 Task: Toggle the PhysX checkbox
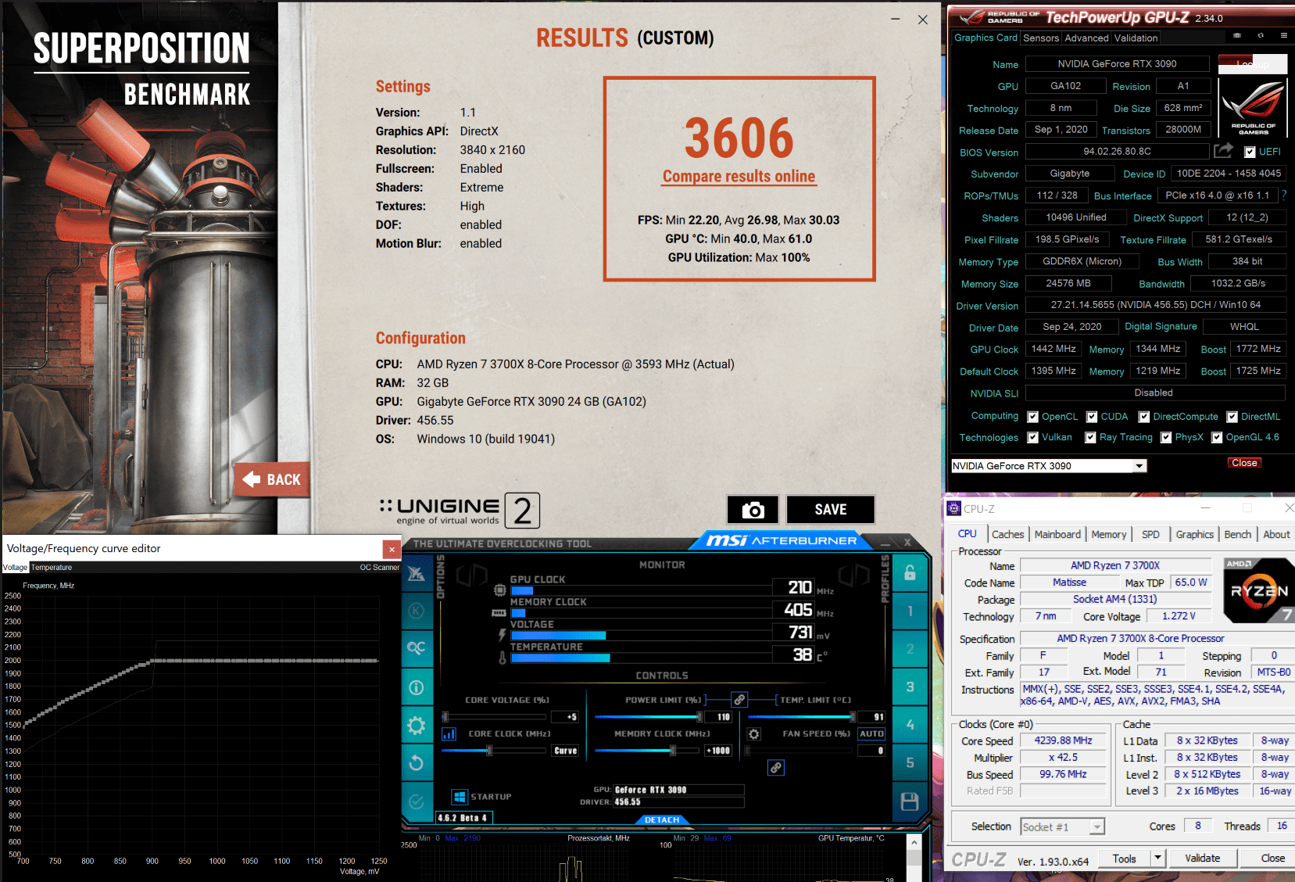pyautogui.click(x=1166, y=438)
